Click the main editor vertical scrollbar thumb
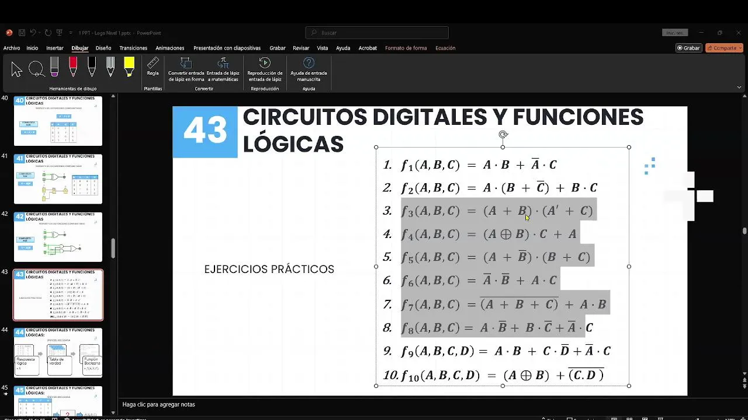 coord(744,231)
